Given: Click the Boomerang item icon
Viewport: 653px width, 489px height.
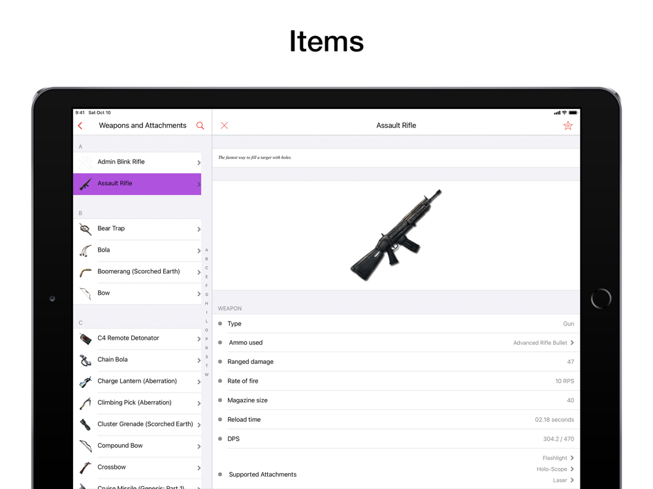Looking at the screenshot, I should click(x=86, y=272).
